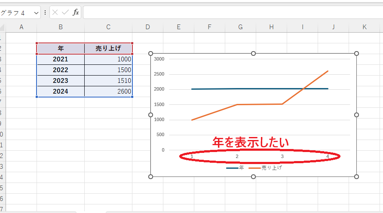Click the Cancel (X) formula bar icon
Viewport: 383px width, 213px height.
55,12
